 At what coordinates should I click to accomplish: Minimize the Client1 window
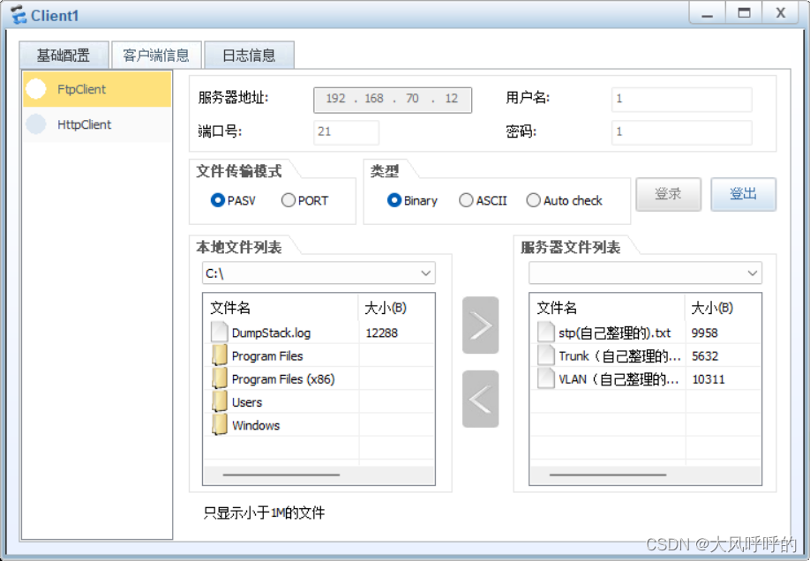[707, 13]
